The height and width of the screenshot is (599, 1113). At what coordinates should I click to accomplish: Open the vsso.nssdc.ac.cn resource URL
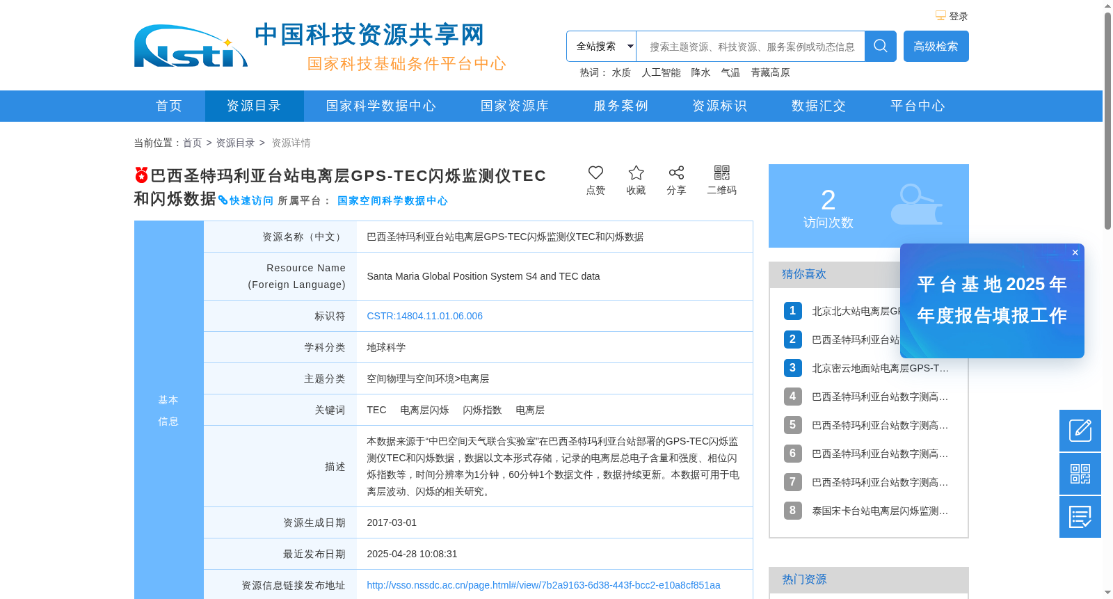(x=543, y=585)
